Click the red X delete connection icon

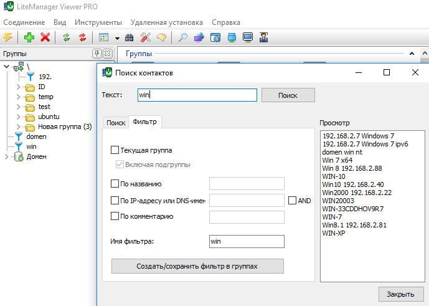pos(45,37)
